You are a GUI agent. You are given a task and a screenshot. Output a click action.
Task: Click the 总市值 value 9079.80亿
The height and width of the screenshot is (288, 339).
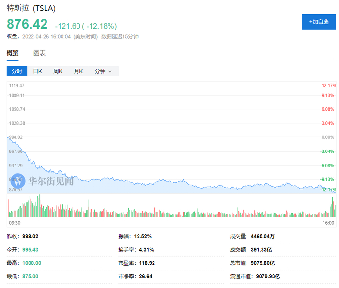pyautogui.click(x=262, y=263)
